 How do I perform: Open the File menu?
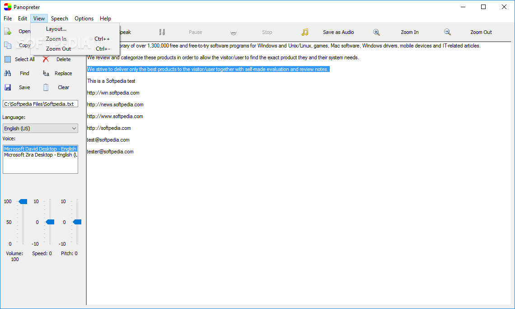[x=8, y=19]
